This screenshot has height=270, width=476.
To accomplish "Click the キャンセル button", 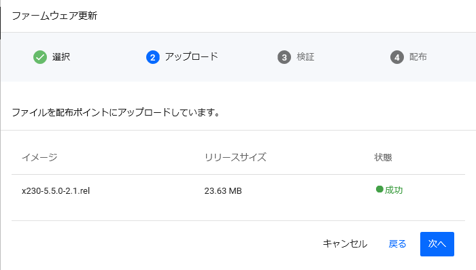I will [x=345, y=244].
